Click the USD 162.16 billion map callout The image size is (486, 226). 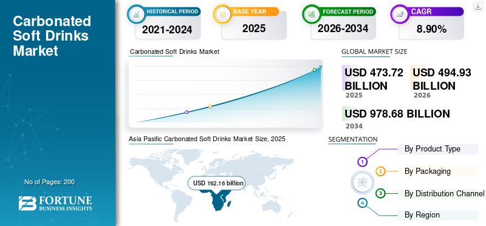tap(217, 183)
